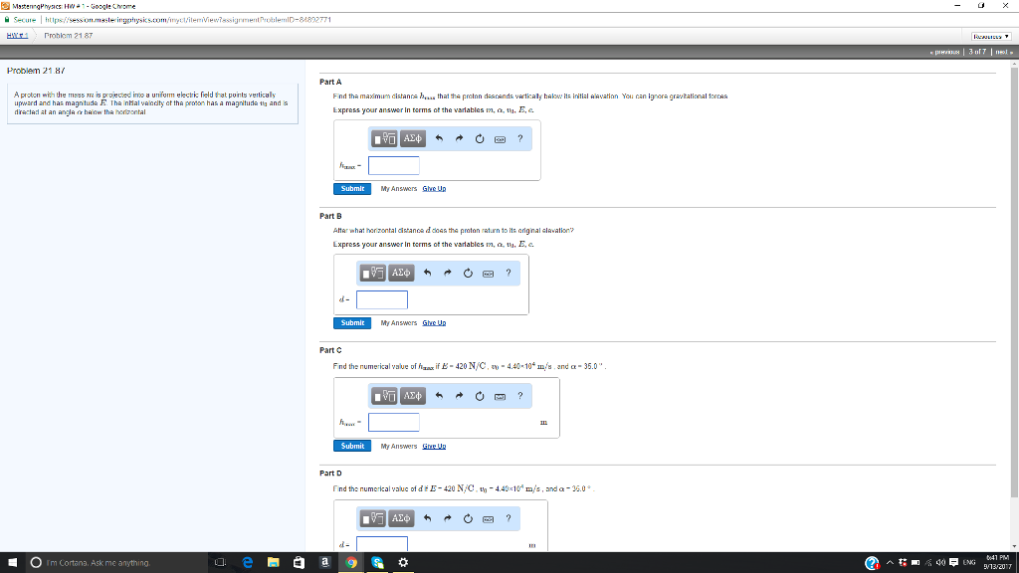Go to previous problem
Screen dimensions: 1019x573
[945, 52]
